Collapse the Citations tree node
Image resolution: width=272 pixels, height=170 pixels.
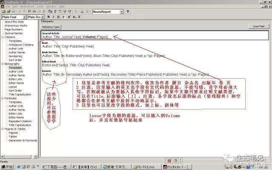tap(3, 37)
